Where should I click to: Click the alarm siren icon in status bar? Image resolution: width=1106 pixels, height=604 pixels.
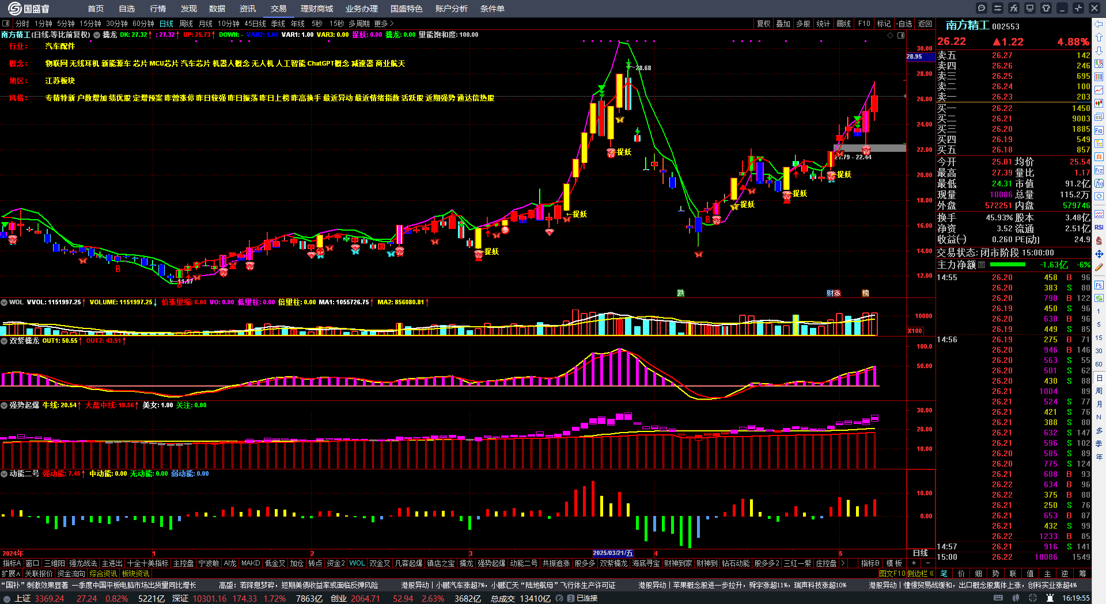(1050, 598)
